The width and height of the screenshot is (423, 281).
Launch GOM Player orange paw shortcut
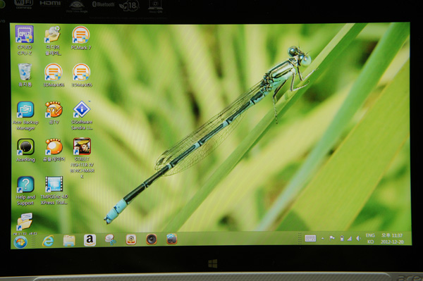click(54, 150)
